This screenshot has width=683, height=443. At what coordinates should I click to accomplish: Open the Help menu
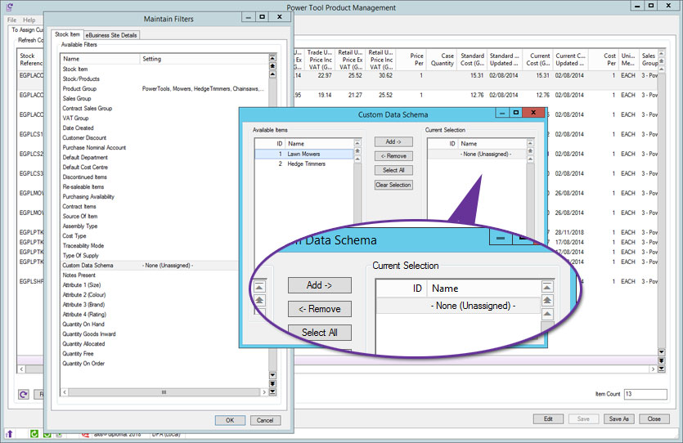pos(29,20)
